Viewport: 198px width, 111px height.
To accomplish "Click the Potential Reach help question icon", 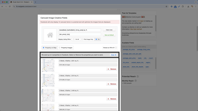I will [x=138, y=76].
